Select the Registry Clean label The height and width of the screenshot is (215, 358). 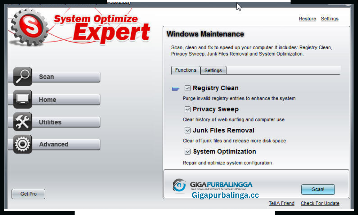[215, 88]
